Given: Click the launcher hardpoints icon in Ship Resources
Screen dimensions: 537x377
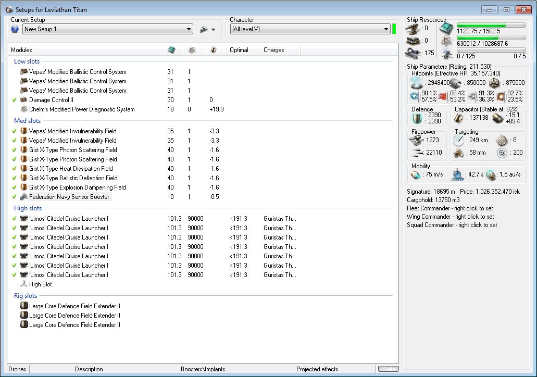Looking at the screenshot, I should click(x=413, y=41).
